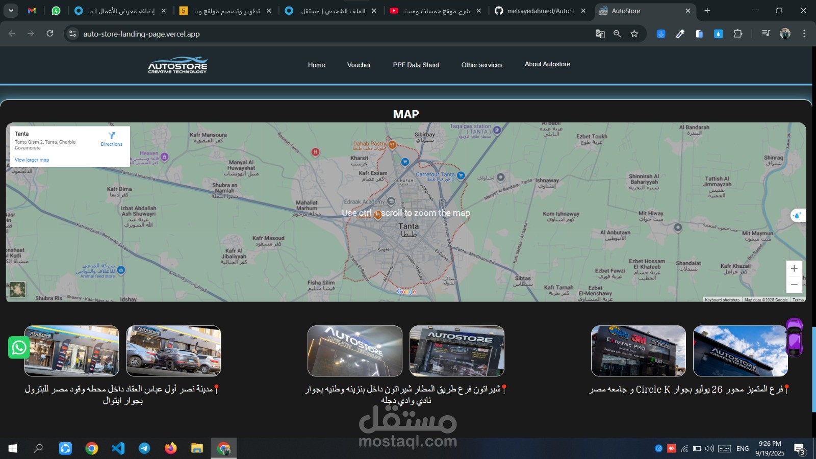Open the Ceramic Pro 3M branch photo
Screen dimensions: 816x459
pos(639,351)
